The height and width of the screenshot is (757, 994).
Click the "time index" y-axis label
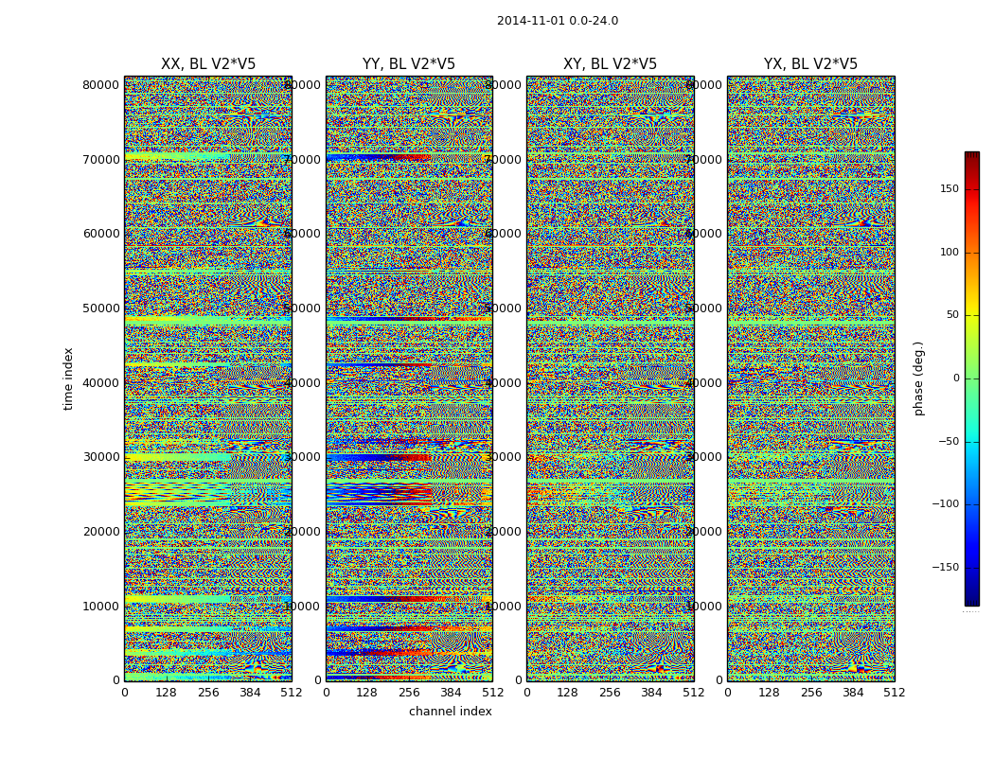[68, 378]
